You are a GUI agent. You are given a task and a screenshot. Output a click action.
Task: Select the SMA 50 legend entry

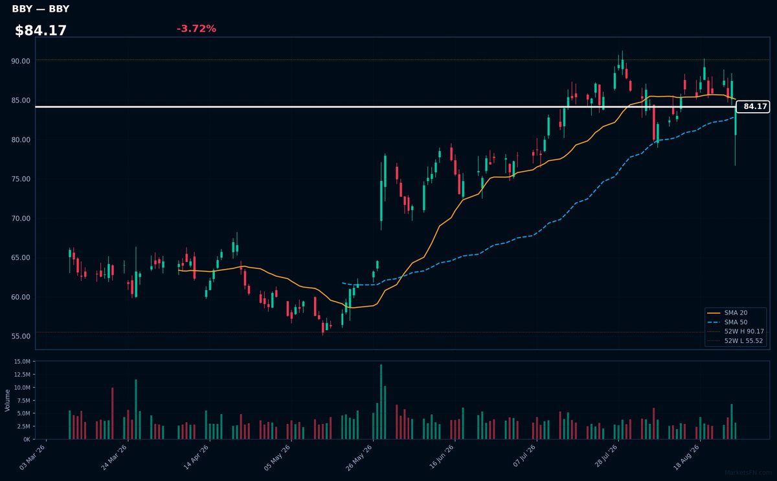[736, 322]
